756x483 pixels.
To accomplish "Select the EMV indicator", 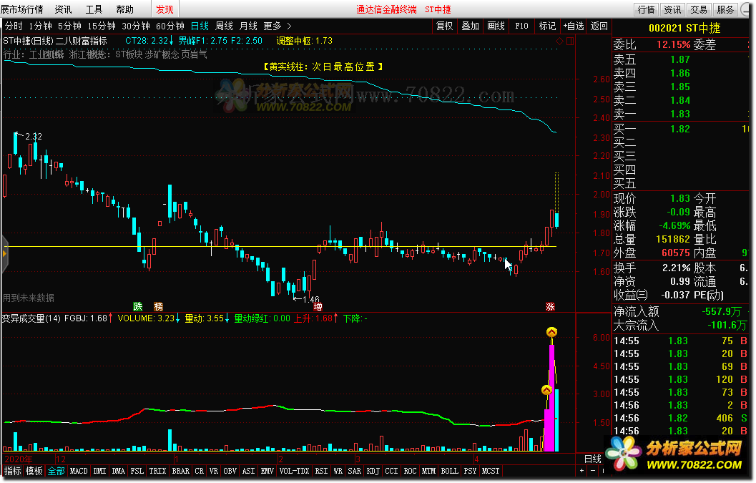I will (267, 471).
